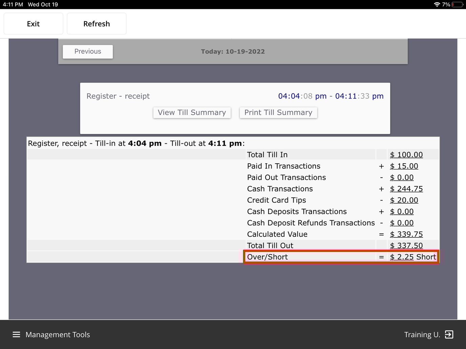Click Print Till Summary
The height and width of the screenshot is (349, 466).
click(278, 112)
